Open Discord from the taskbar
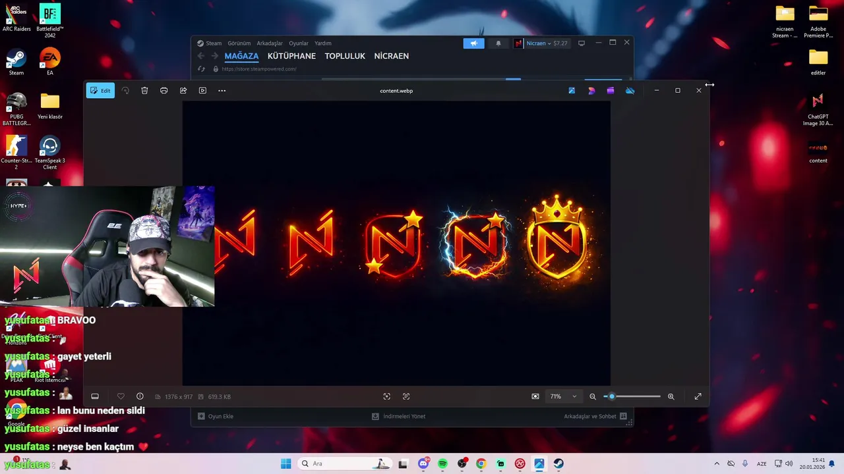The height and width of the screenshot is (474, 844). click(423, 463)
